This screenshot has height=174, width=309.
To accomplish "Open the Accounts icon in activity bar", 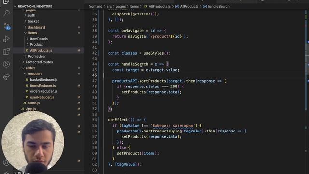I will [x=6, y=162].
